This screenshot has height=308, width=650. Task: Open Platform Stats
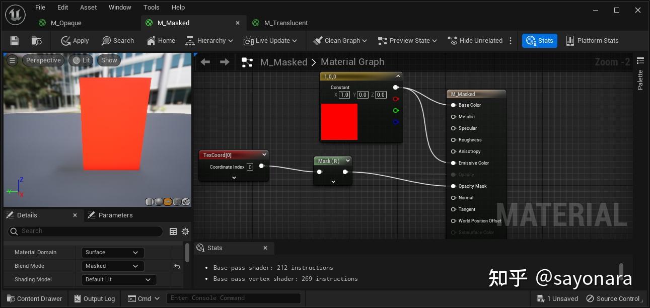(x=593, y=40)
